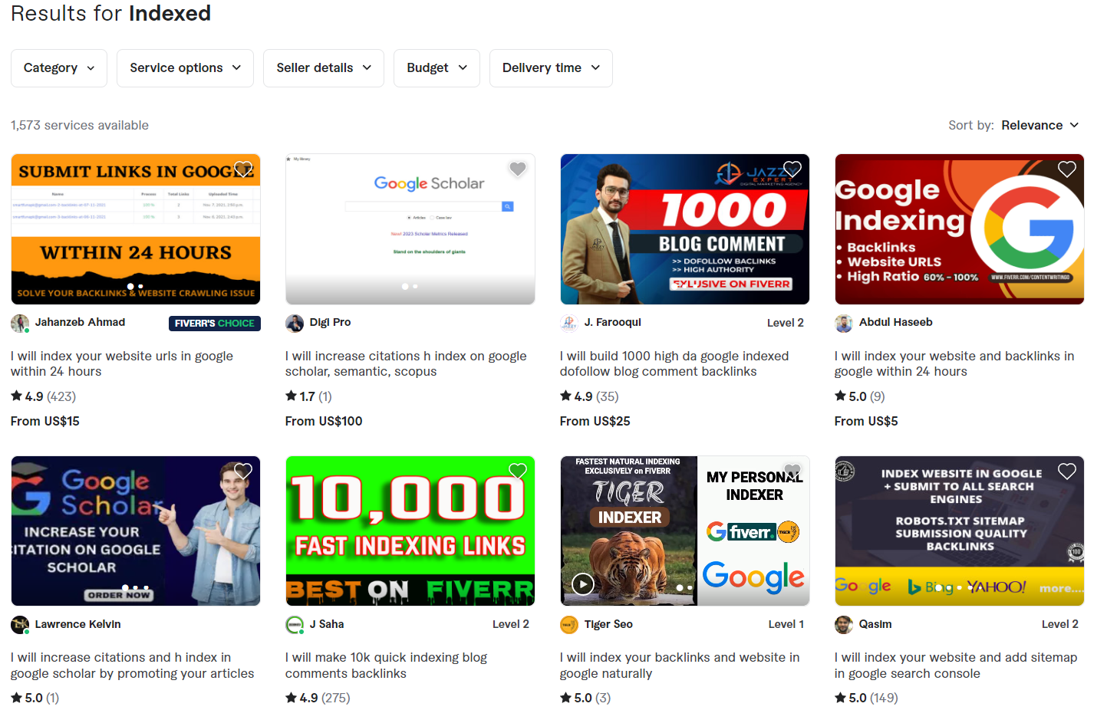1107x710 pixels.
Task: Expand the Service options filter
Action: pyautogui.click(x=185, y=68)
